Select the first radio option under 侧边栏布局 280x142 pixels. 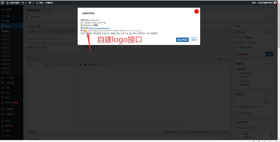[x=237, y=73]
